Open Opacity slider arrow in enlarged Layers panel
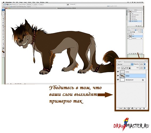The height and width of the screenshot is (133, 151). [x=144, y=64]
